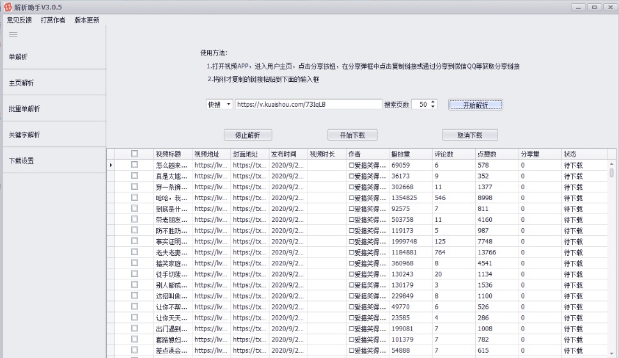Decrease 搜索页数 with the down arrow

tap(433, 107)
